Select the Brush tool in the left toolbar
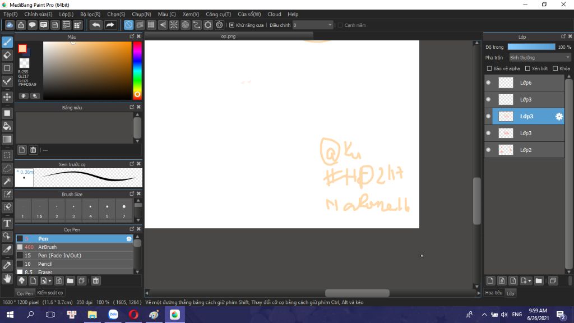This screenshot has height=323, width=574. (7, 42)
